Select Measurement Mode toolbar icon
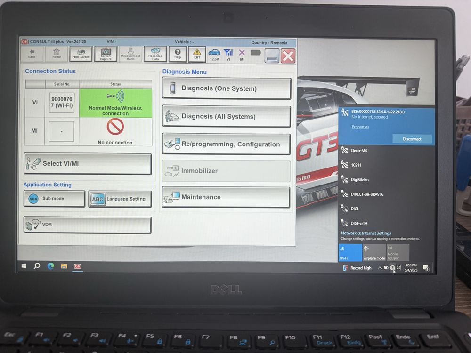The height and width of the screenshot is (353, 471). pyautogui.click(x=130, y=54)
